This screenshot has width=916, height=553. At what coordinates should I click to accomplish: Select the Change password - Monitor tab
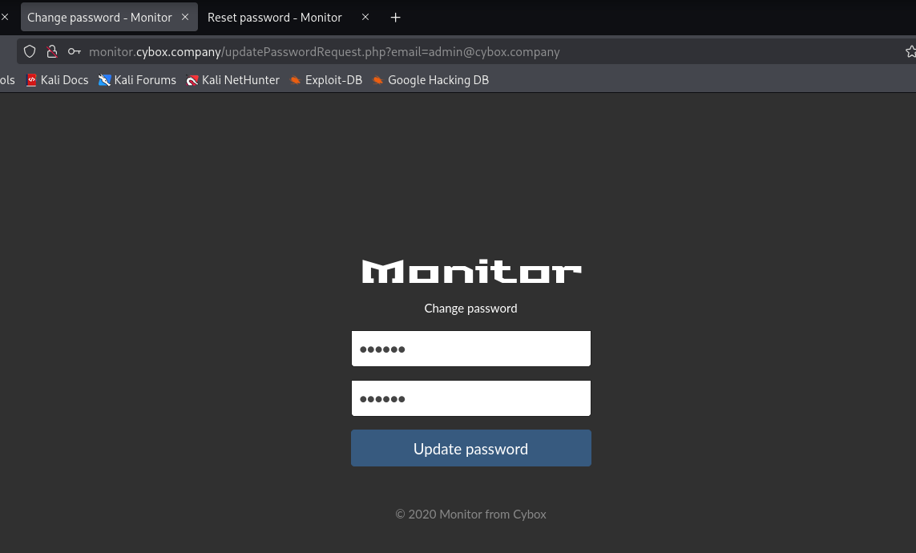click(109, 17)
